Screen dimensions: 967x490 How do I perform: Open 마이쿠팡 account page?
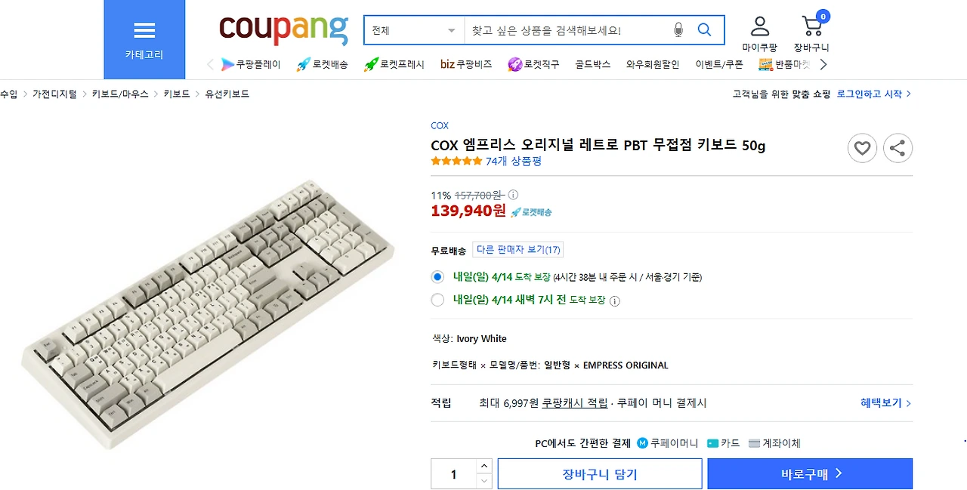[759, 26]
